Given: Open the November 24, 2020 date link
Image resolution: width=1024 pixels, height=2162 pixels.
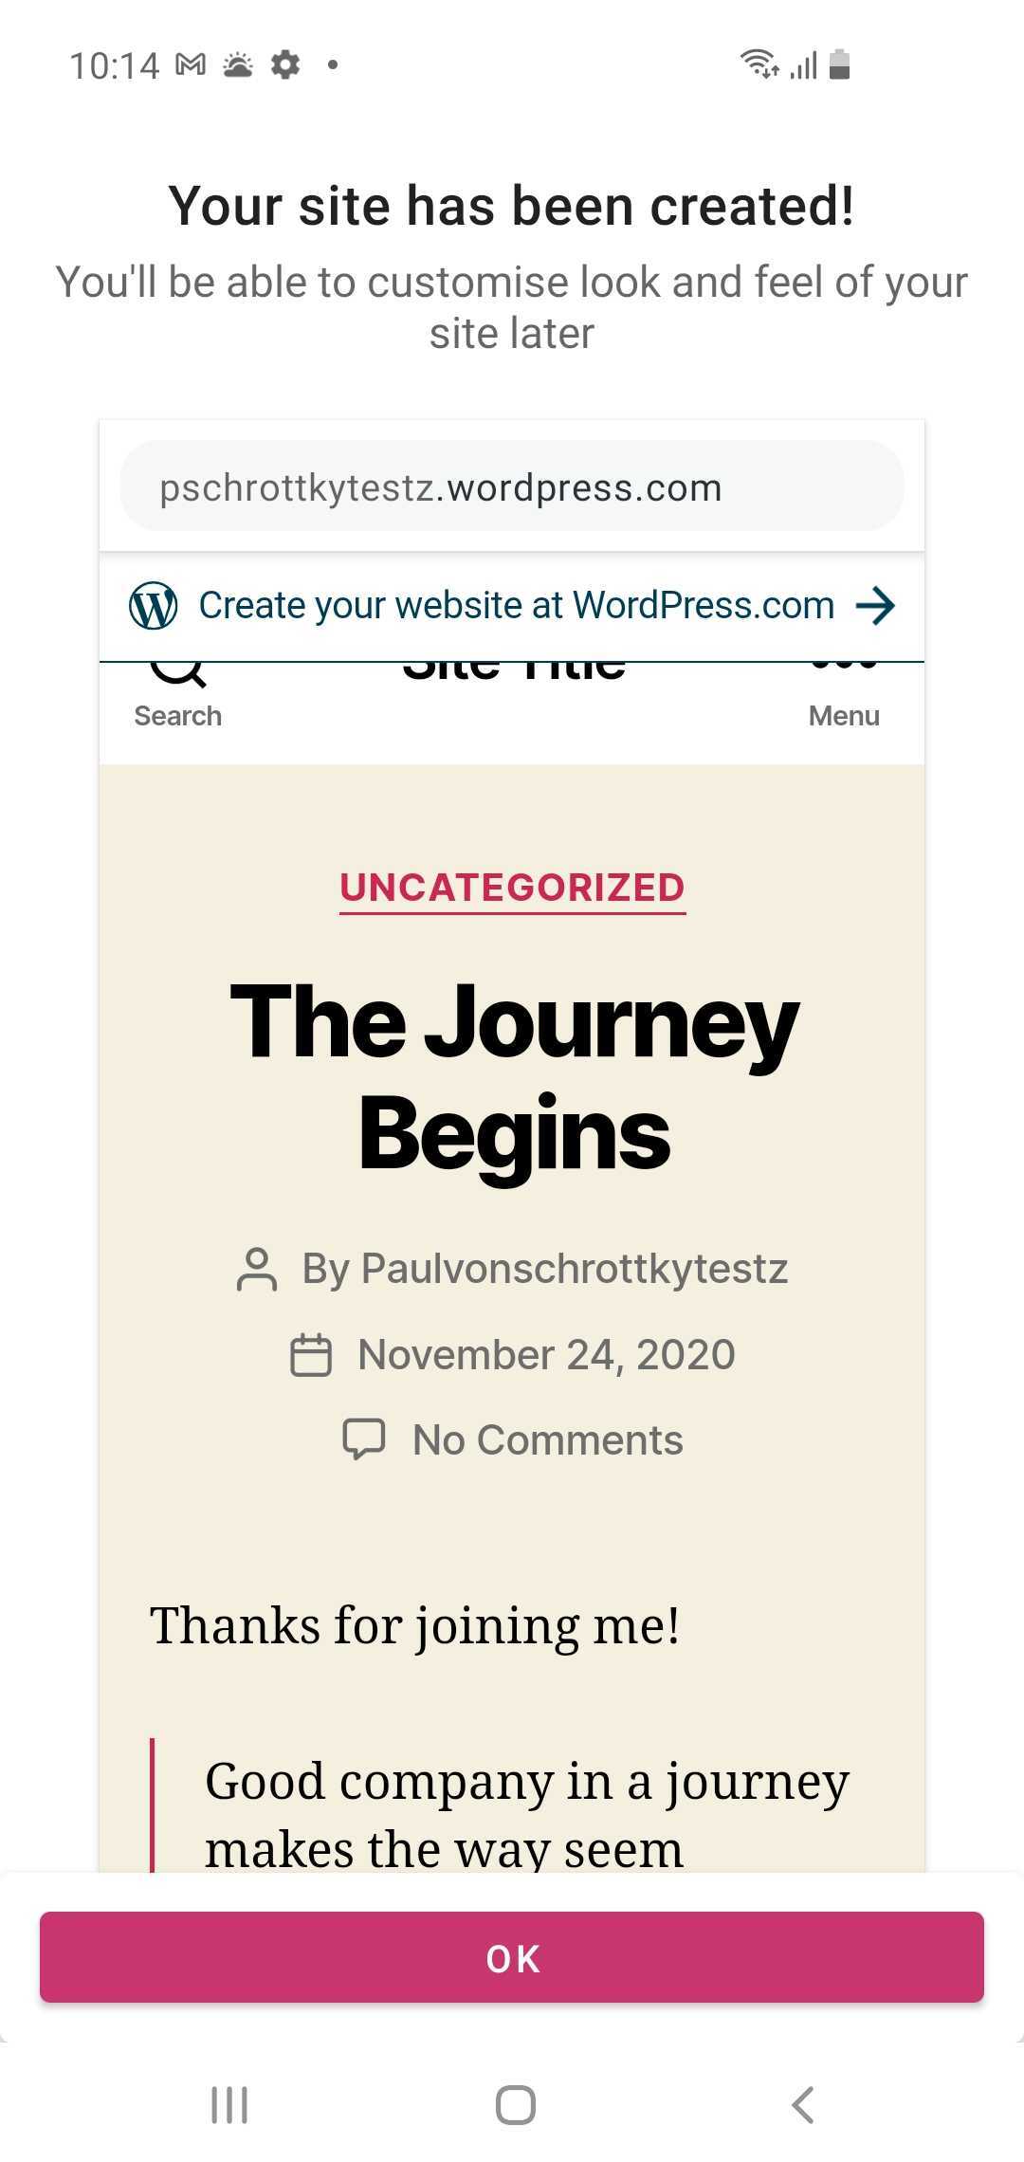Looking at the screenshot, I should click(545, 1354).
